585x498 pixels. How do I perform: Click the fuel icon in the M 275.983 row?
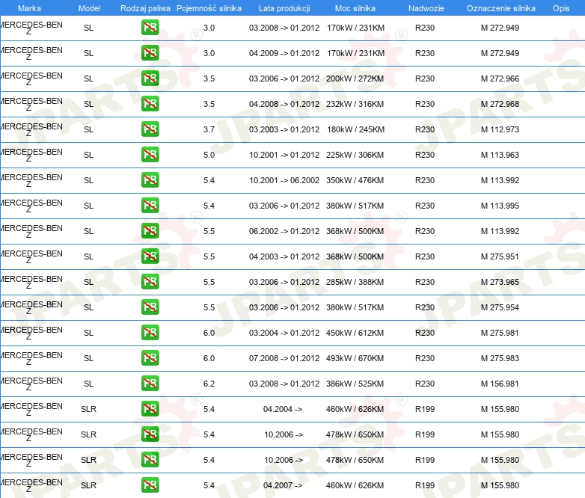pyautogui.click(x=150, y=357)
